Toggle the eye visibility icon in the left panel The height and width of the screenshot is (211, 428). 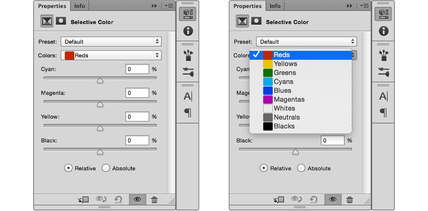tap(137, 200)
